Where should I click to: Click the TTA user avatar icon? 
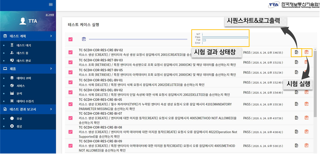tap(23, 21)
